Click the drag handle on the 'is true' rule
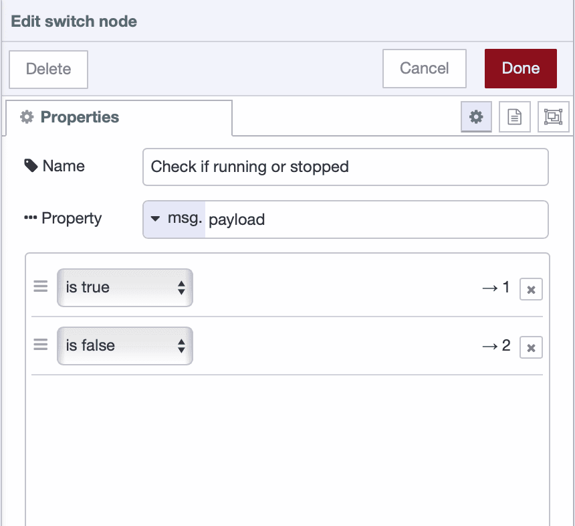The image size is (575, 526). click(40, 286)
